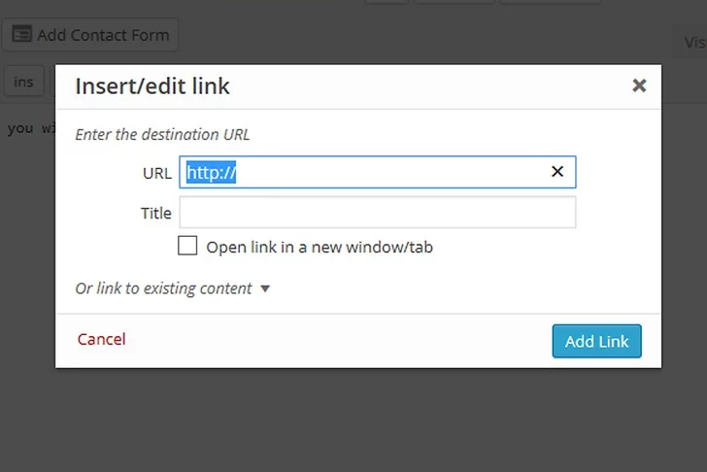Enable Open link in new window/tab checkbox
The height and width of the screenshot is (472, 707).
point(187,246)
